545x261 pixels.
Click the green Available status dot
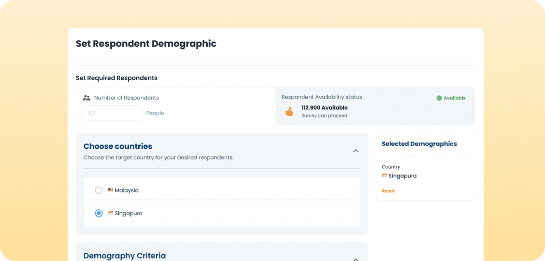pyautogui.click(x=439, y=98)
